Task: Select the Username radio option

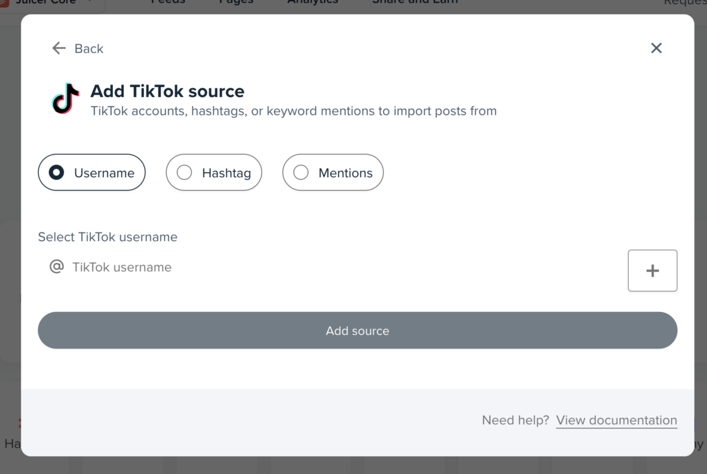Action: pyautogui.click(x=92, y=173)
